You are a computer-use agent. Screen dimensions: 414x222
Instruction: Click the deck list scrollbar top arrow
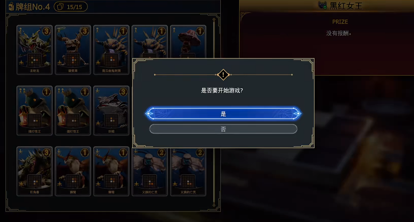(214, 20)
